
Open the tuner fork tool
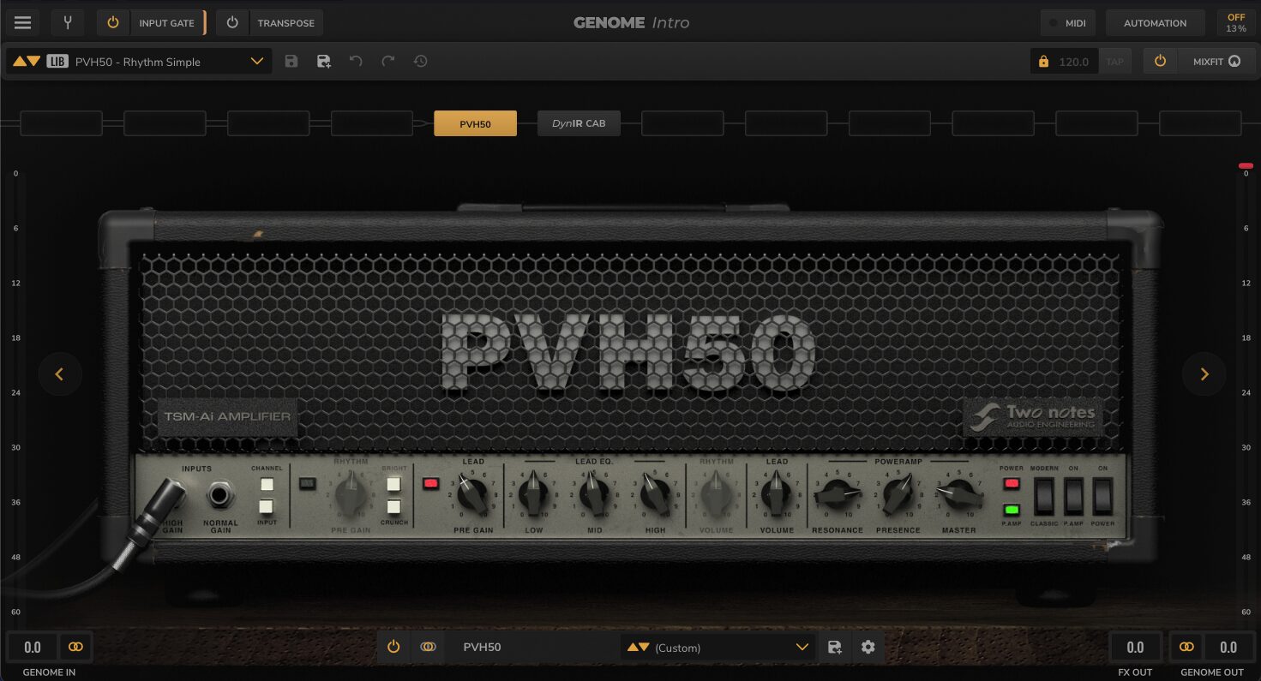(68, 23)
